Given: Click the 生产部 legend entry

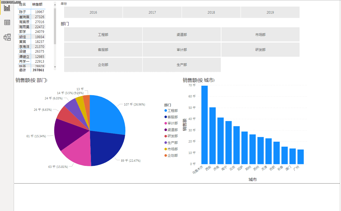Looking at the screenshot, I should click(171, 143).
